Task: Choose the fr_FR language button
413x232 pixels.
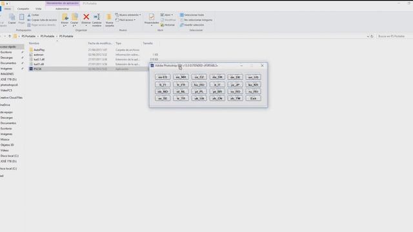Action: pyautogui.click(x=181, y=84)
